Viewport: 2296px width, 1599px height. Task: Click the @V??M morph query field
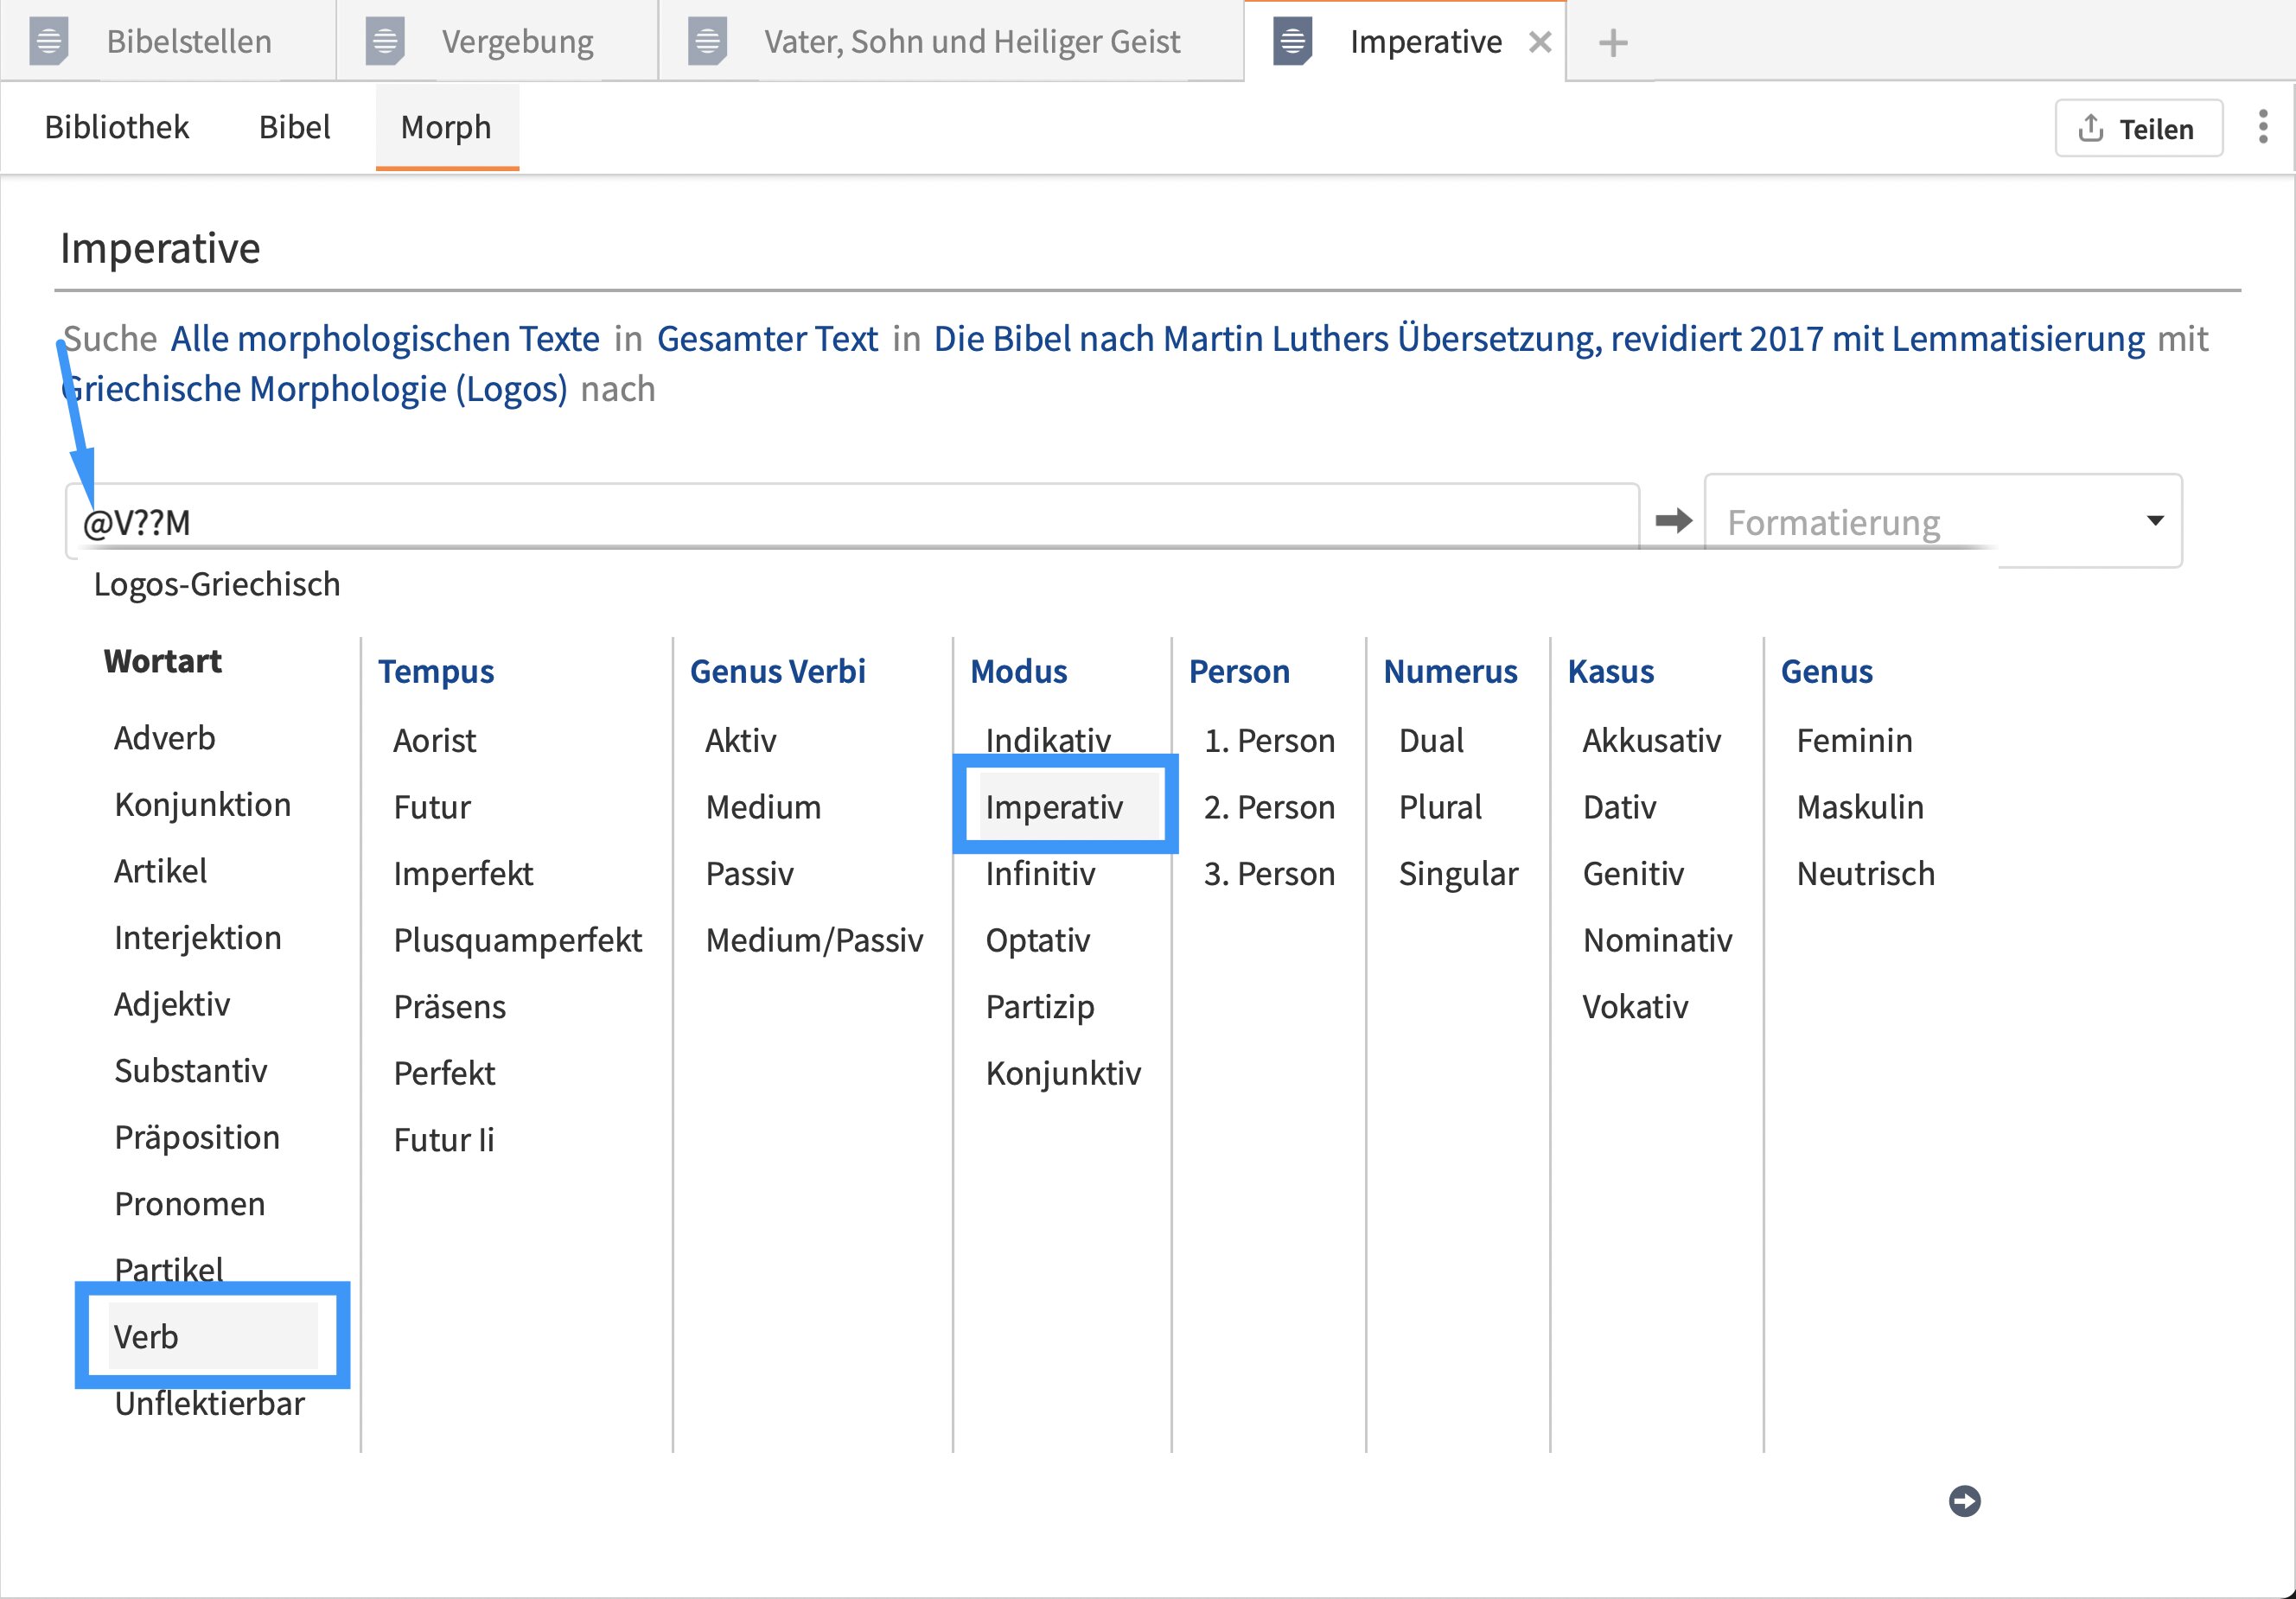(x=852, y=521)
